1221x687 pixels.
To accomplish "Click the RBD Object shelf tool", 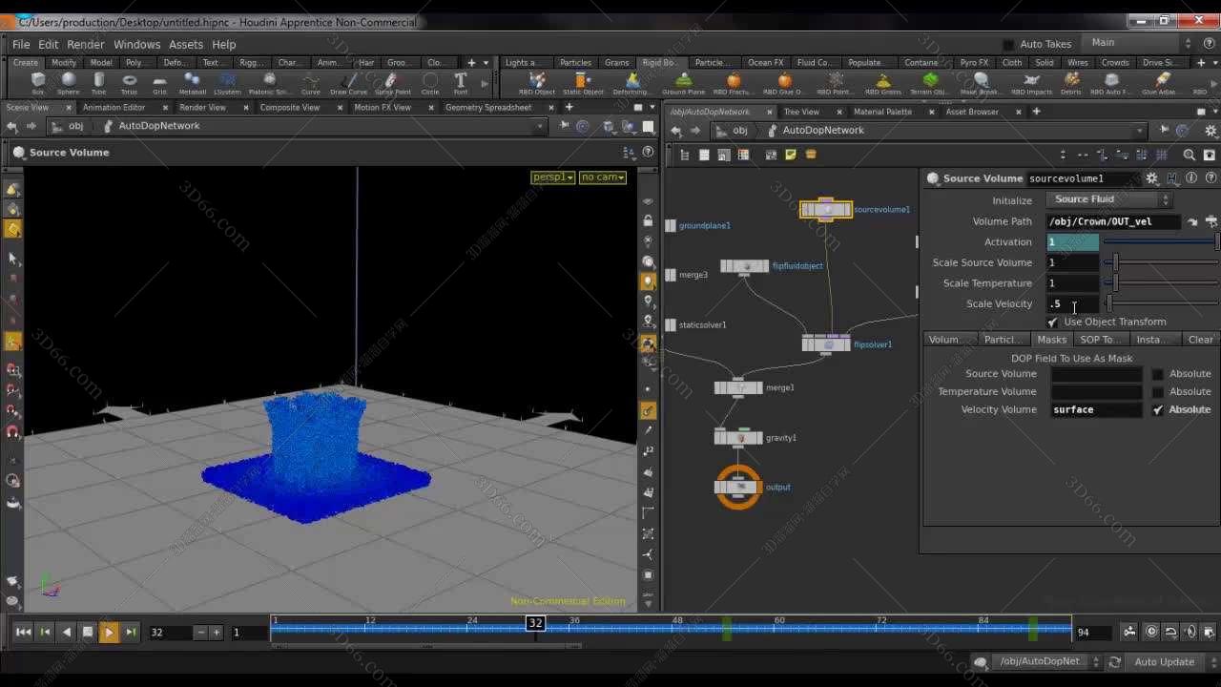I will pyautogui.click(x=535, y=81).
